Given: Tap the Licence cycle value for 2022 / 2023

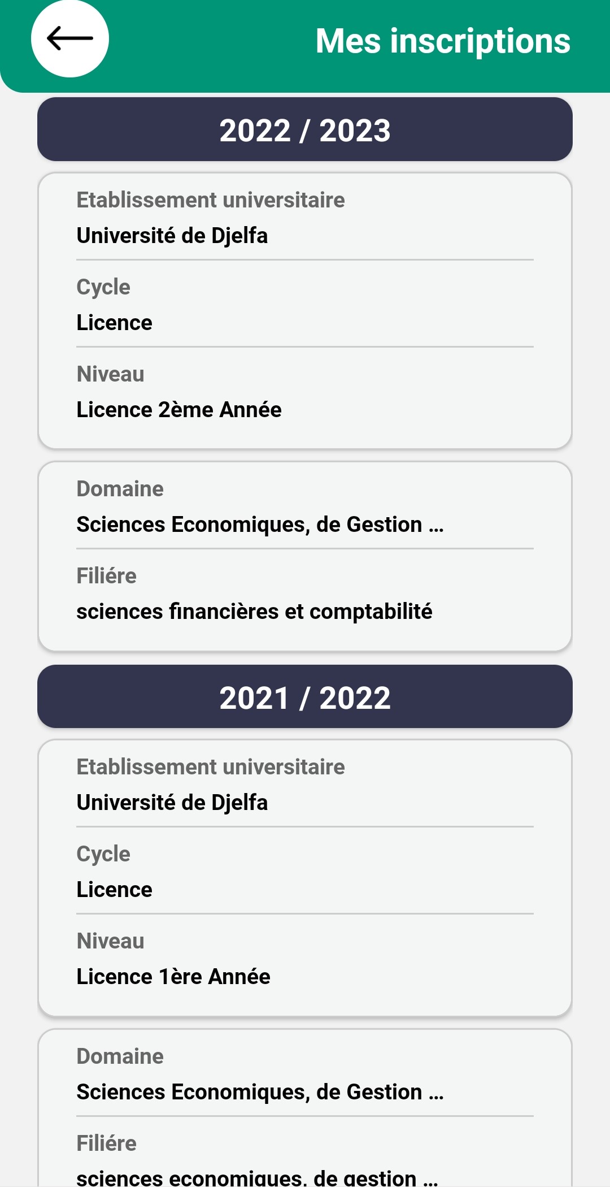Looking at the screenshot, I should pos(115,323).
